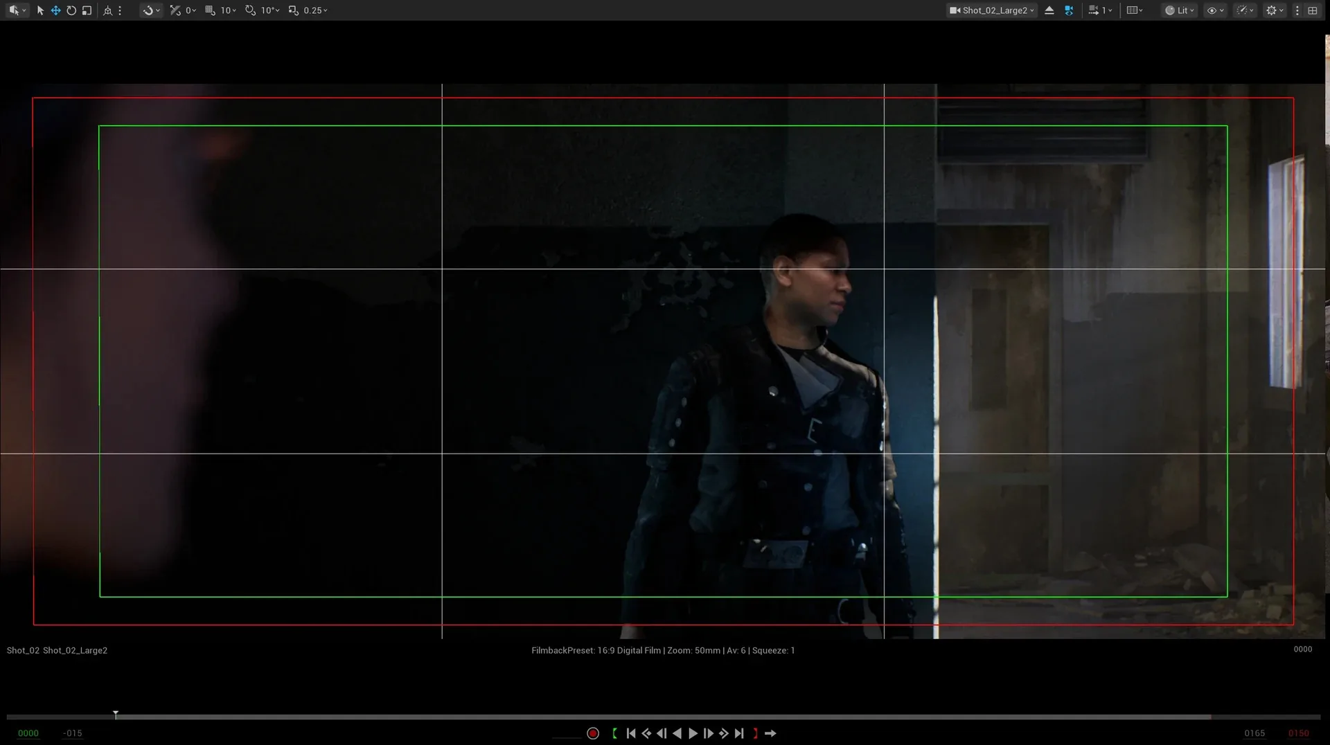Click the select-objects arrow tool
Viewport: 1330px width, 745px height.
40,10
